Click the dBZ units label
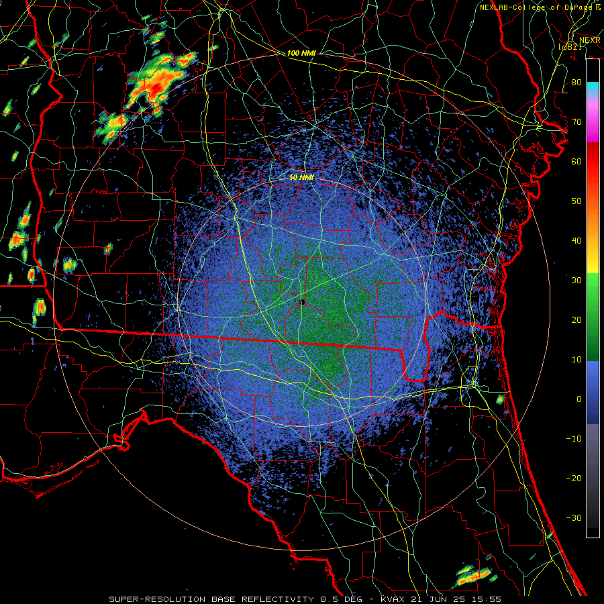The width and height of the screenshot is (604, 604). point(570,46)
